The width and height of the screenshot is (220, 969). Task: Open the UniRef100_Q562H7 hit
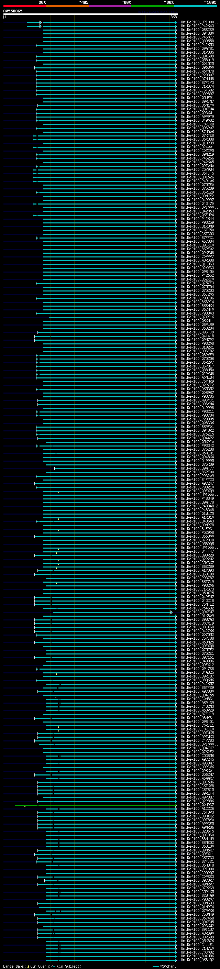click(x=197, y=774)
